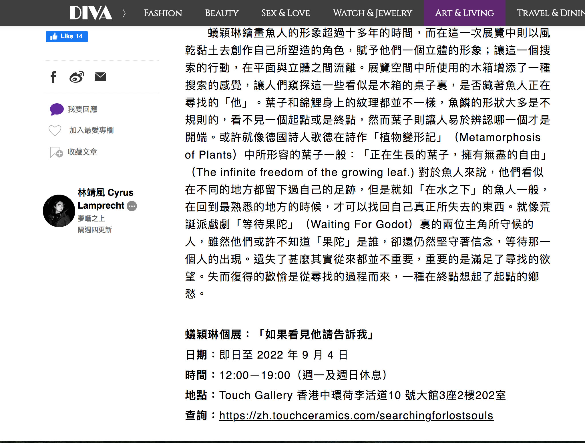Open the Fashion menu
585x443 pixels.
(163, 13)
